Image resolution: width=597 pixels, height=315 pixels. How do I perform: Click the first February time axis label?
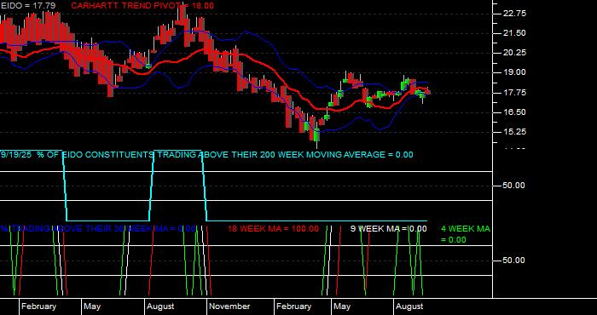[38, 306]
